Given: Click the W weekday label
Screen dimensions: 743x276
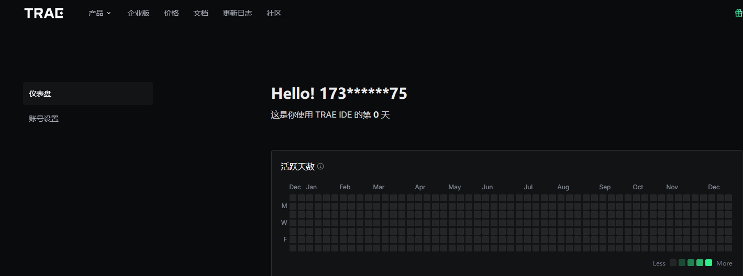Looking at the screenshot, I should coord(284,223).
